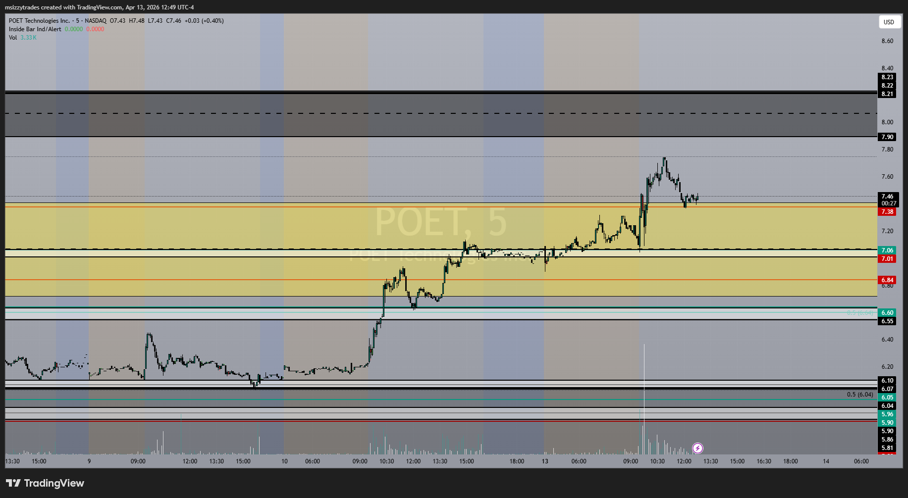Screen dimensions: 908x498
Task: Click the O7.43 open price value
Action: tap(117, 21)
